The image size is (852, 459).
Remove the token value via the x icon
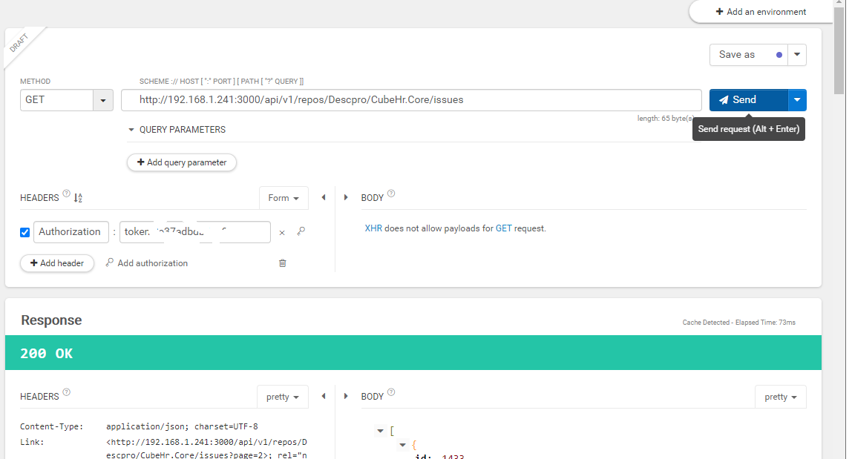282,232
